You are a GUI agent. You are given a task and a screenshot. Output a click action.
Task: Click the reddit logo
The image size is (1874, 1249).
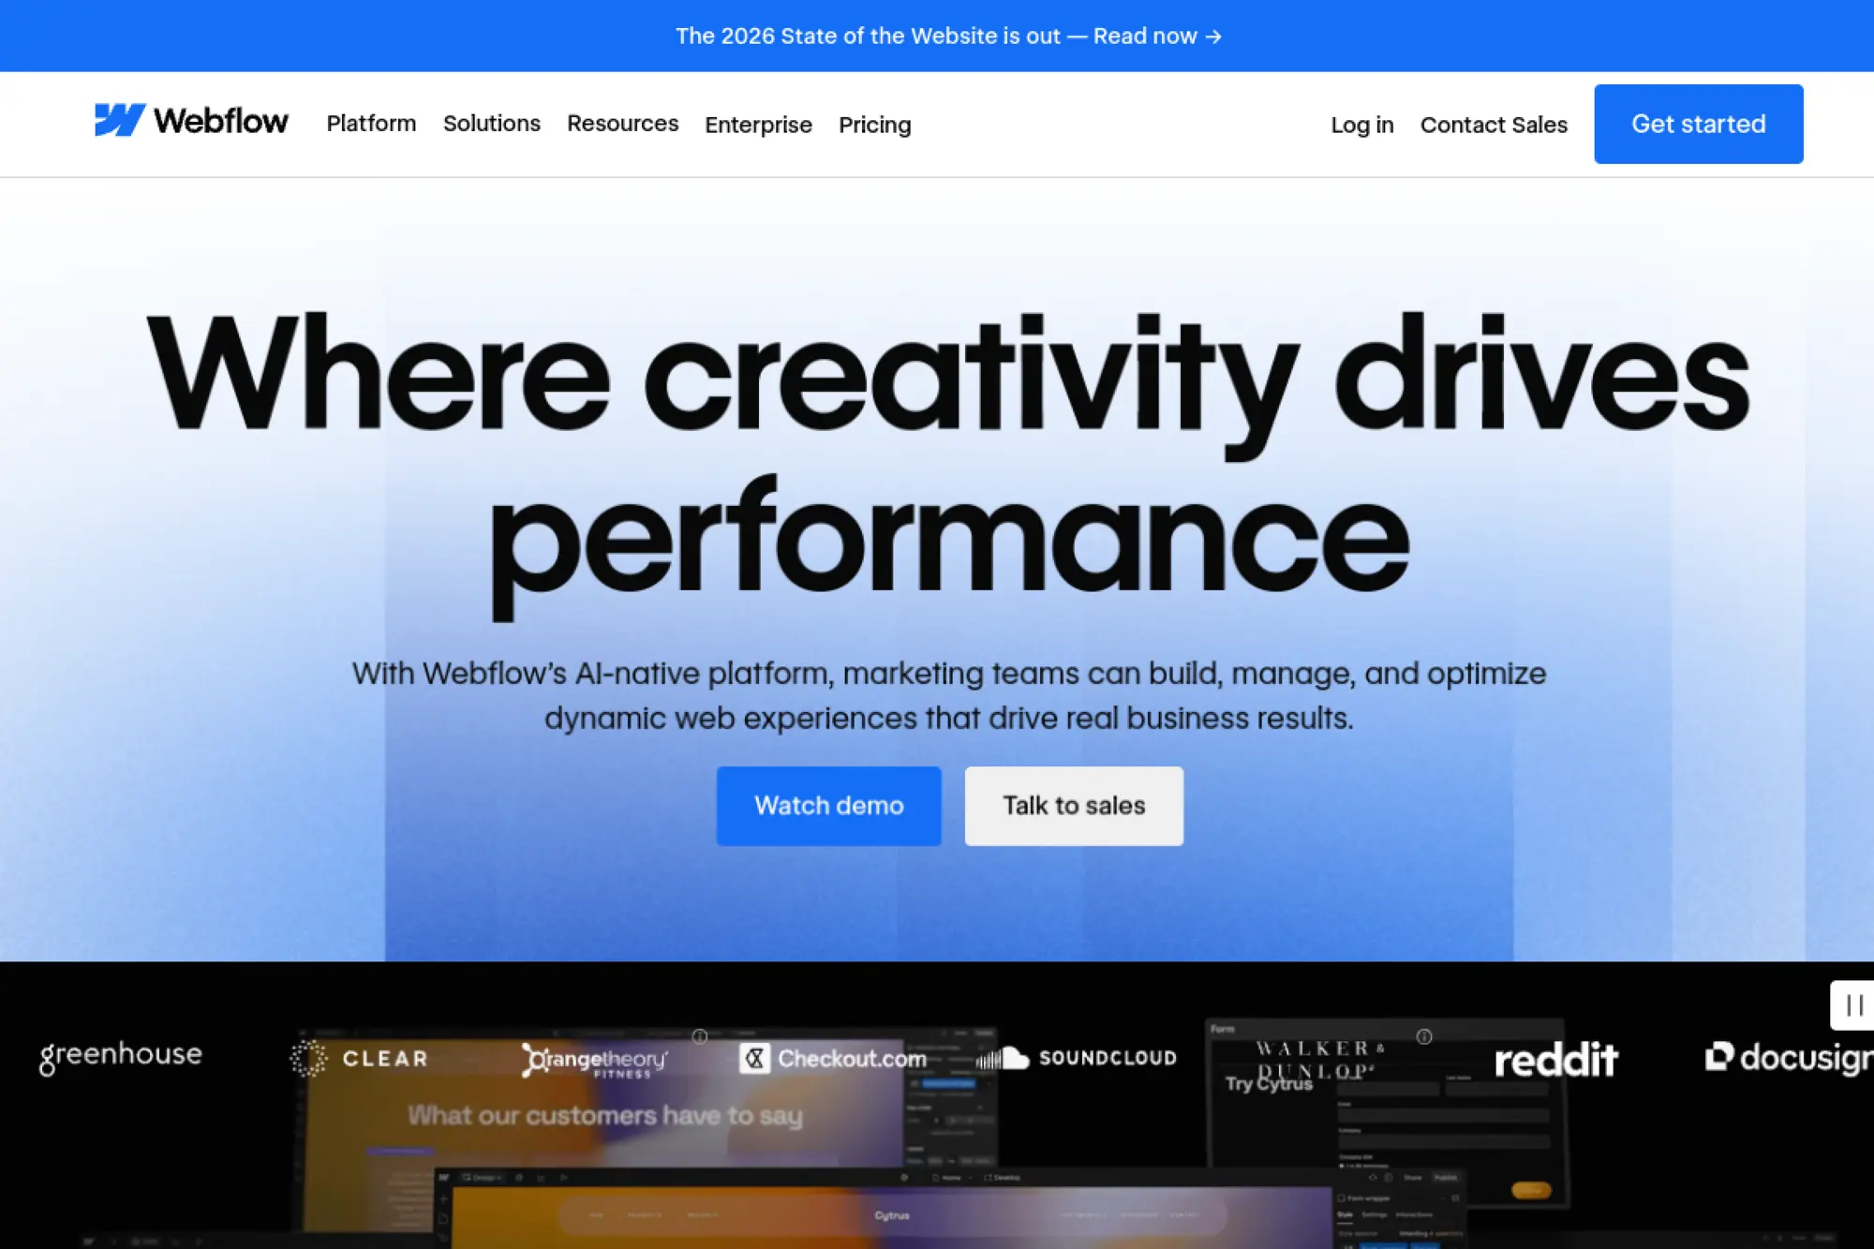(x=1557, y=1058)
